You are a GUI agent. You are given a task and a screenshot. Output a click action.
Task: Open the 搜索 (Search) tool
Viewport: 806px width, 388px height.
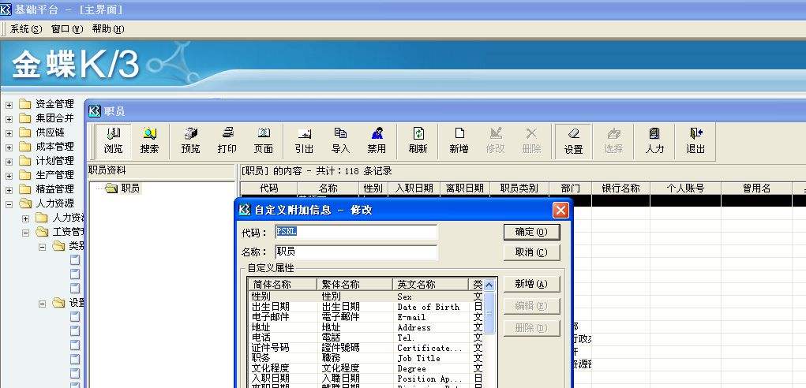(149, 141)
